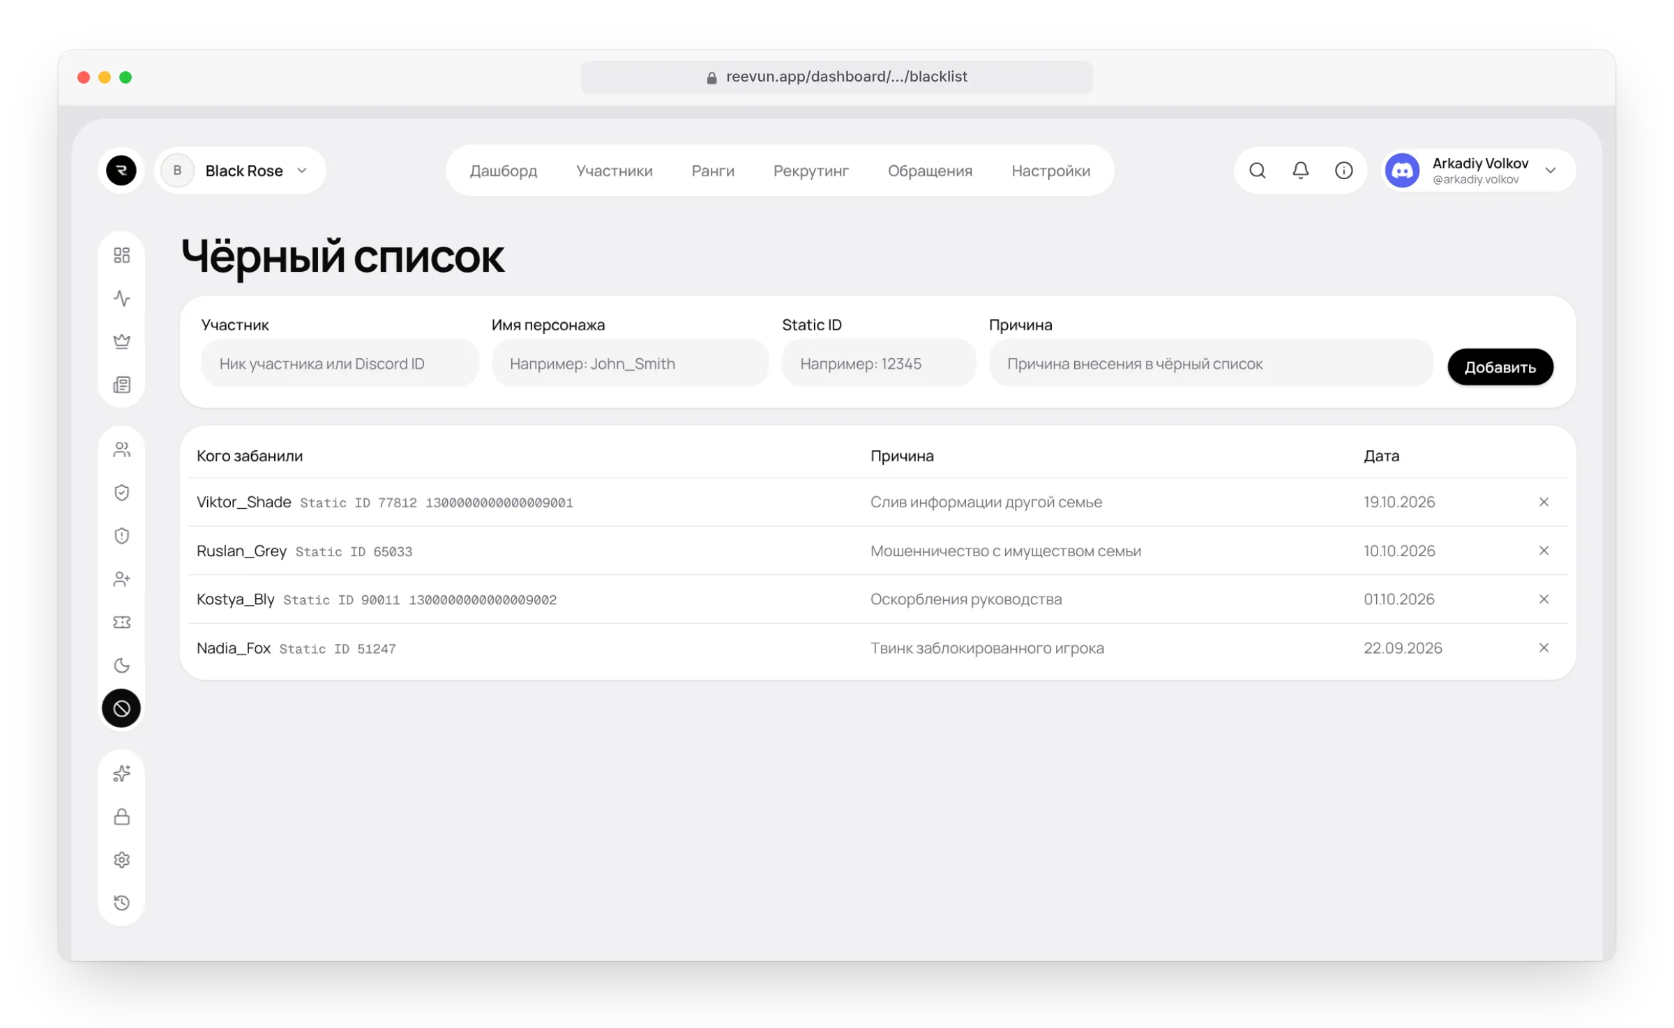Select the date 22.09.2026
The image size is (1674, 1028).
point(1402,648)
